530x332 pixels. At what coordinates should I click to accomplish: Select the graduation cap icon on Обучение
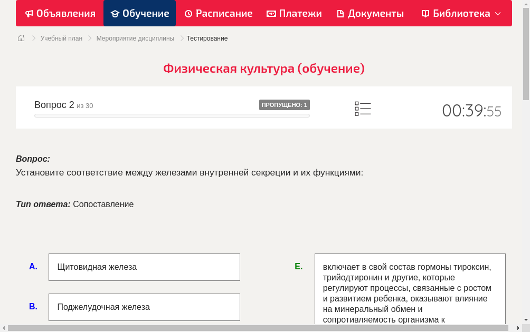coord(116,13)
